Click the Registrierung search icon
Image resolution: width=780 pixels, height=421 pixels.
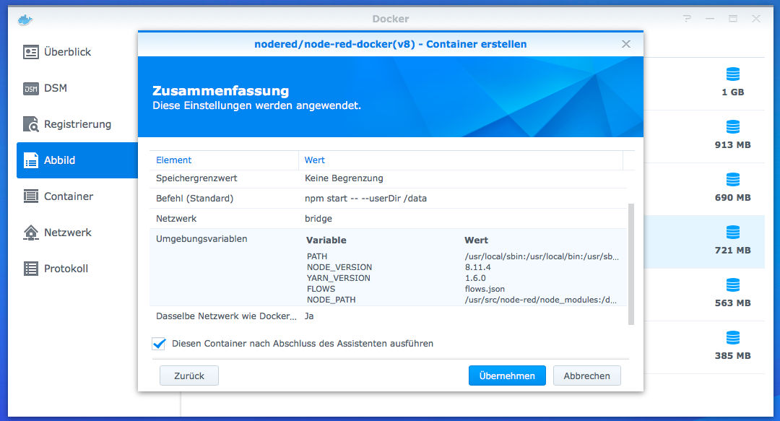(31, 124)
